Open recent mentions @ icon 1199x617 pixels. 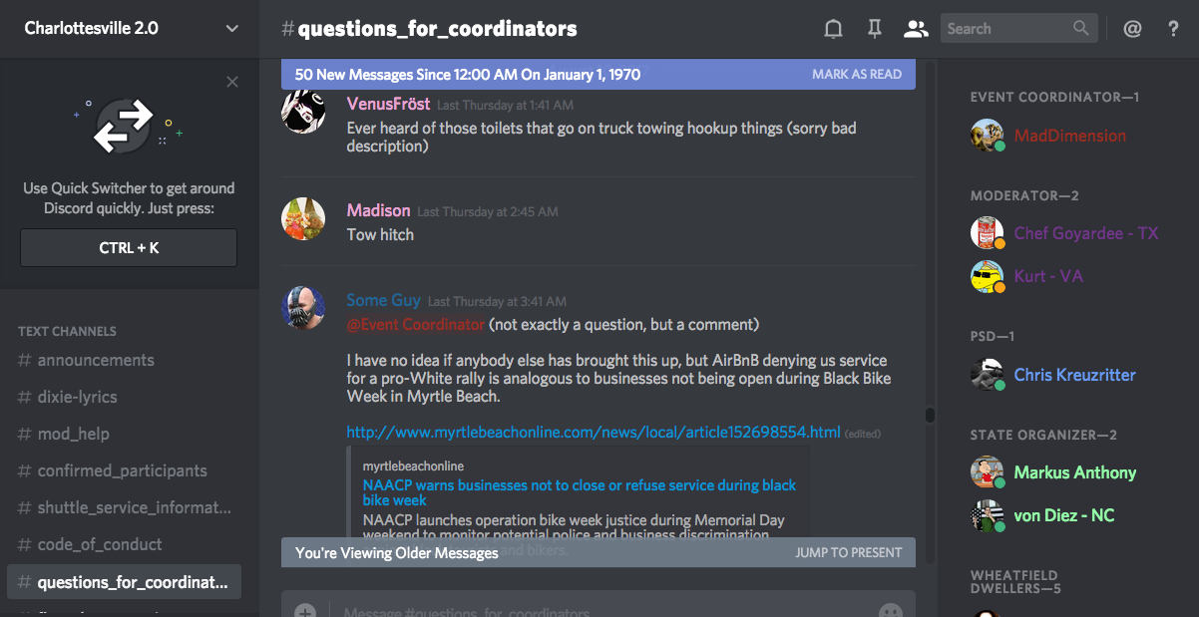[1132, 29]
